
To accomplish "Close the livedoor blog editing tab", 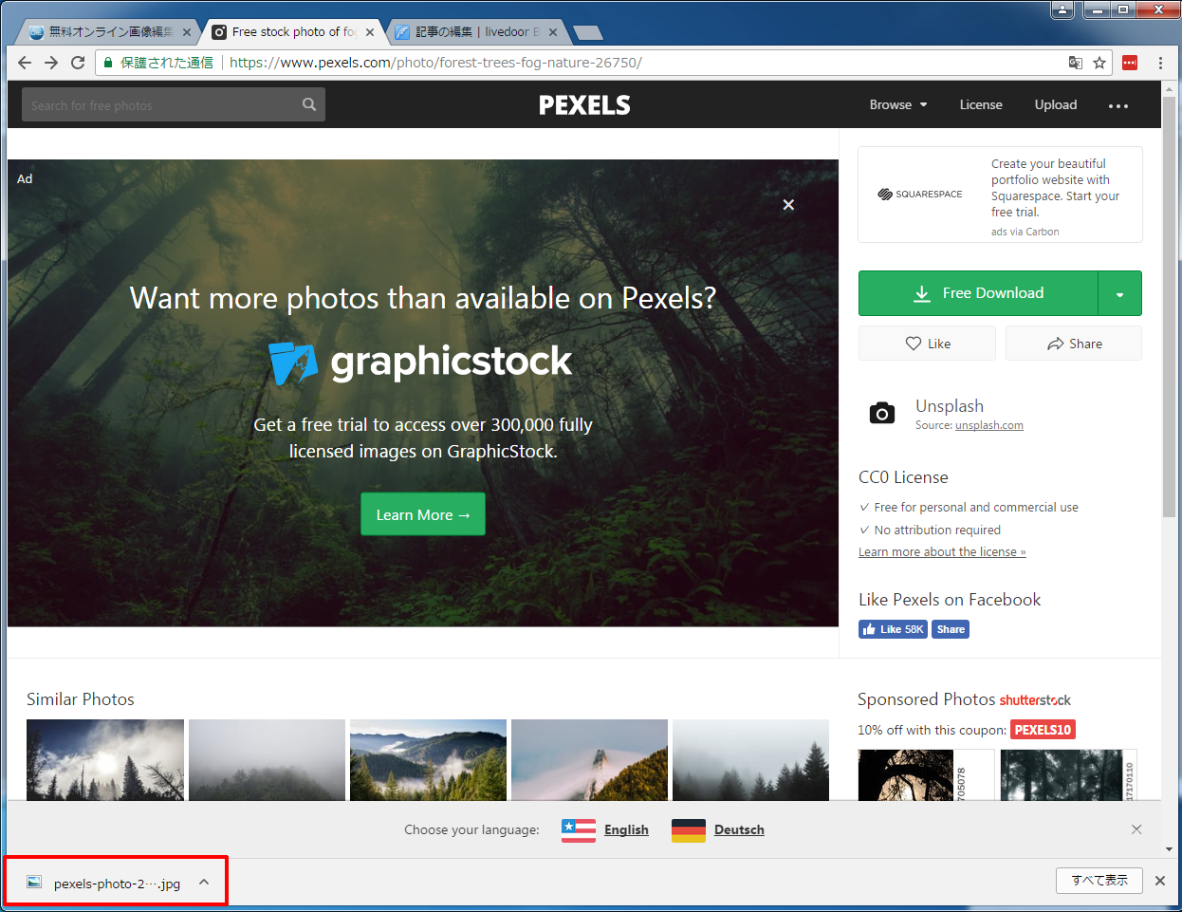I will (553, 32).
